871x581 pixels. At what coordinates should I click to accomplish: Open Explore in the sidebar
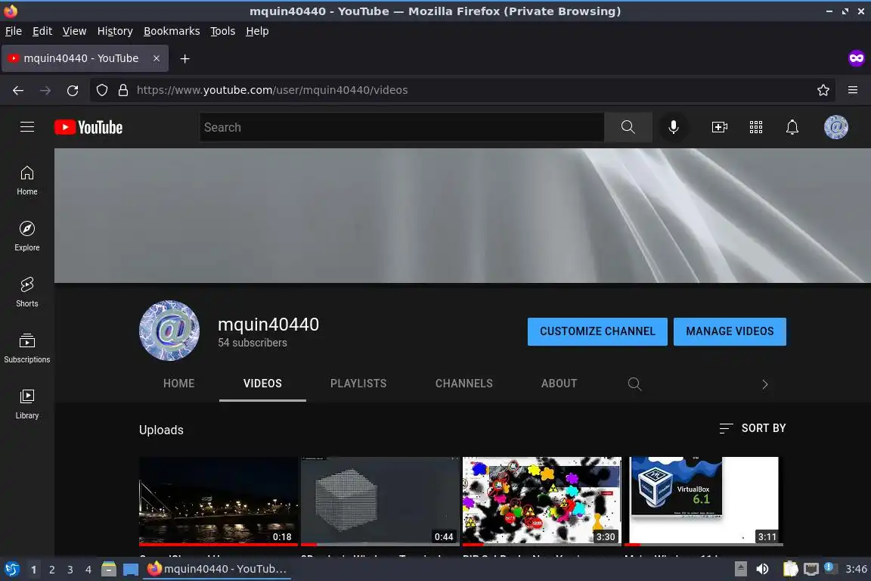click(x=26, y=236)
